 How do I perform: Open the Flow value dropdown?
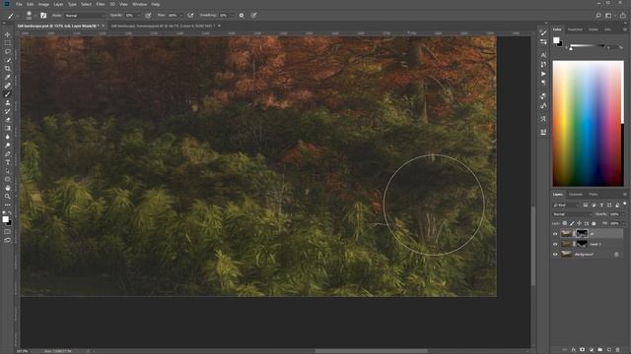(x=181, y=16)
